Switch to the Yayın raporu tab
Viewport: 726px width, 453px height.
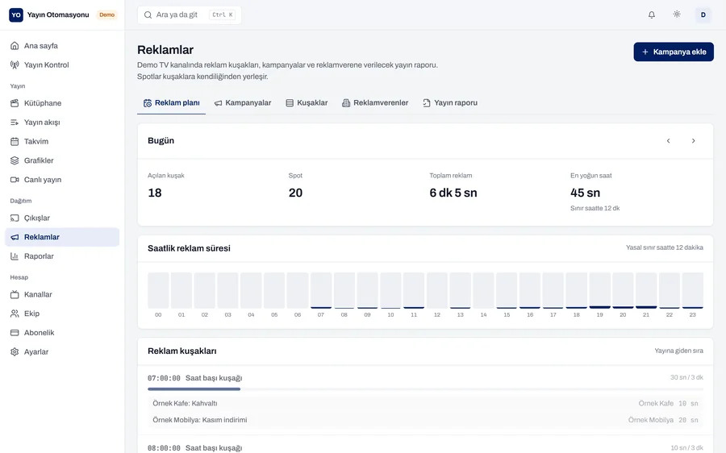tap(450, 102)
